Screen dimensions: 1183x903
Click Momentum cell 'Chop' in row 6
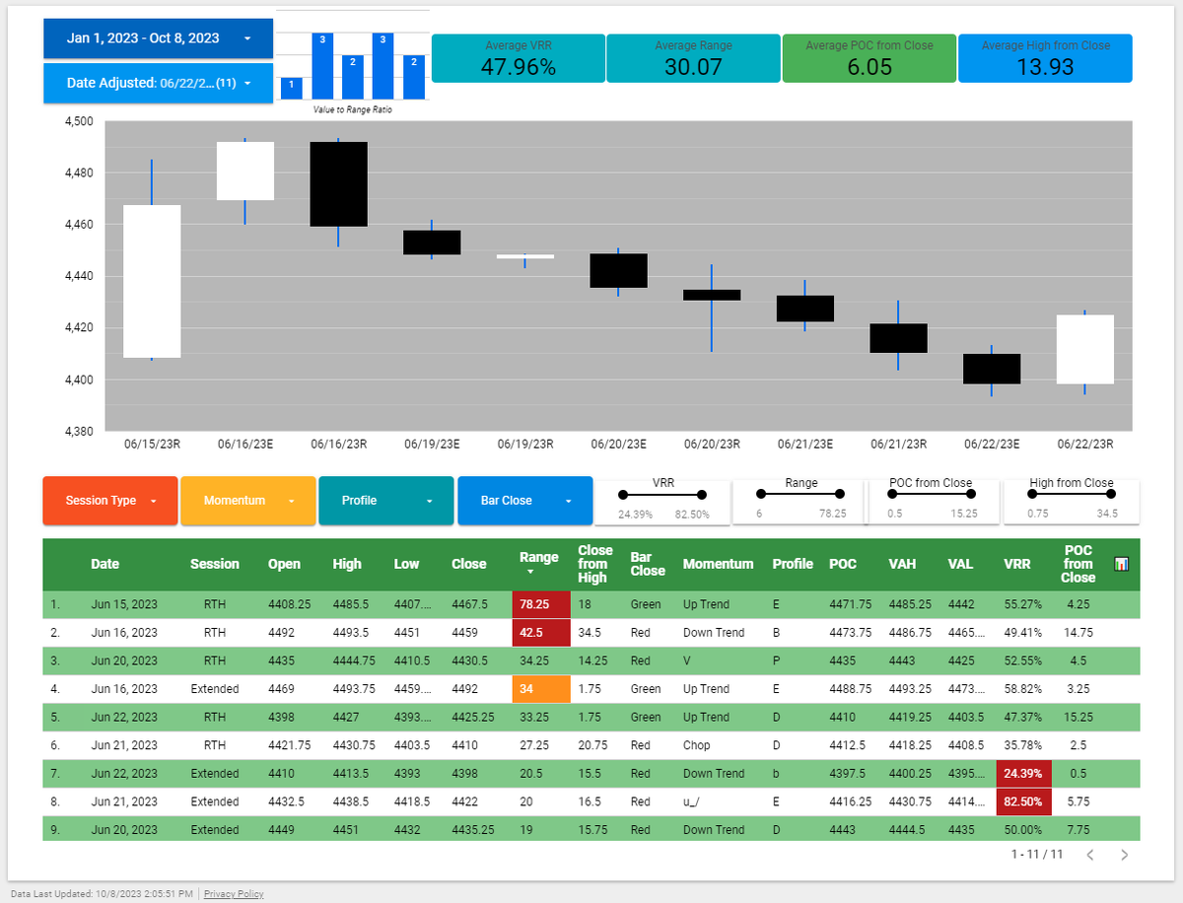(x=696, y=746)
